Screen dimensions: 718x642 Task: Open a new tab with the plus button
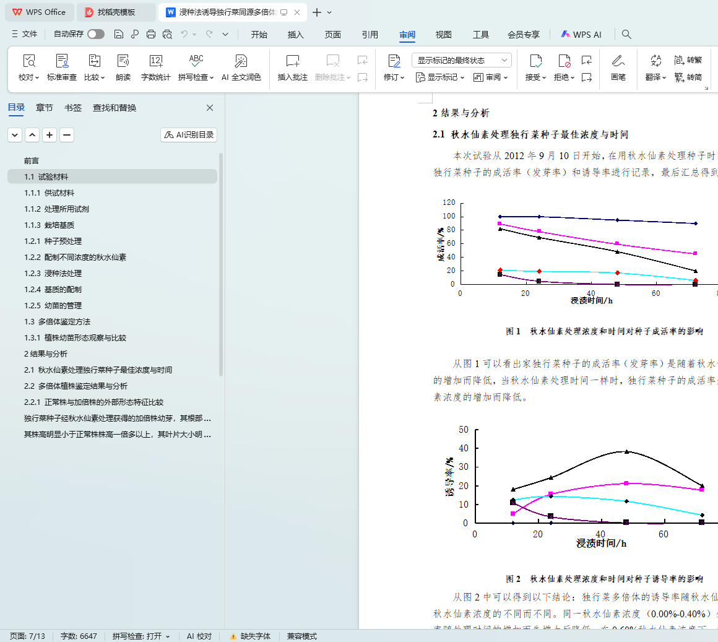316,12
